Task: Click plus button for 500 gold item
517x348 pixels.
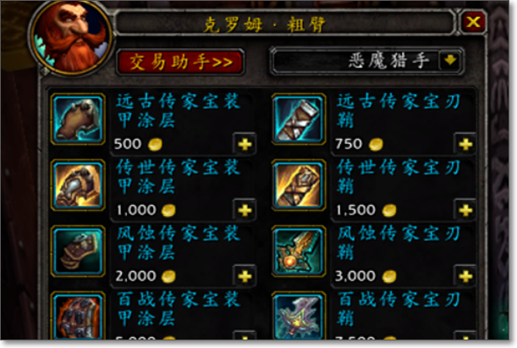Action: point(245,144)
